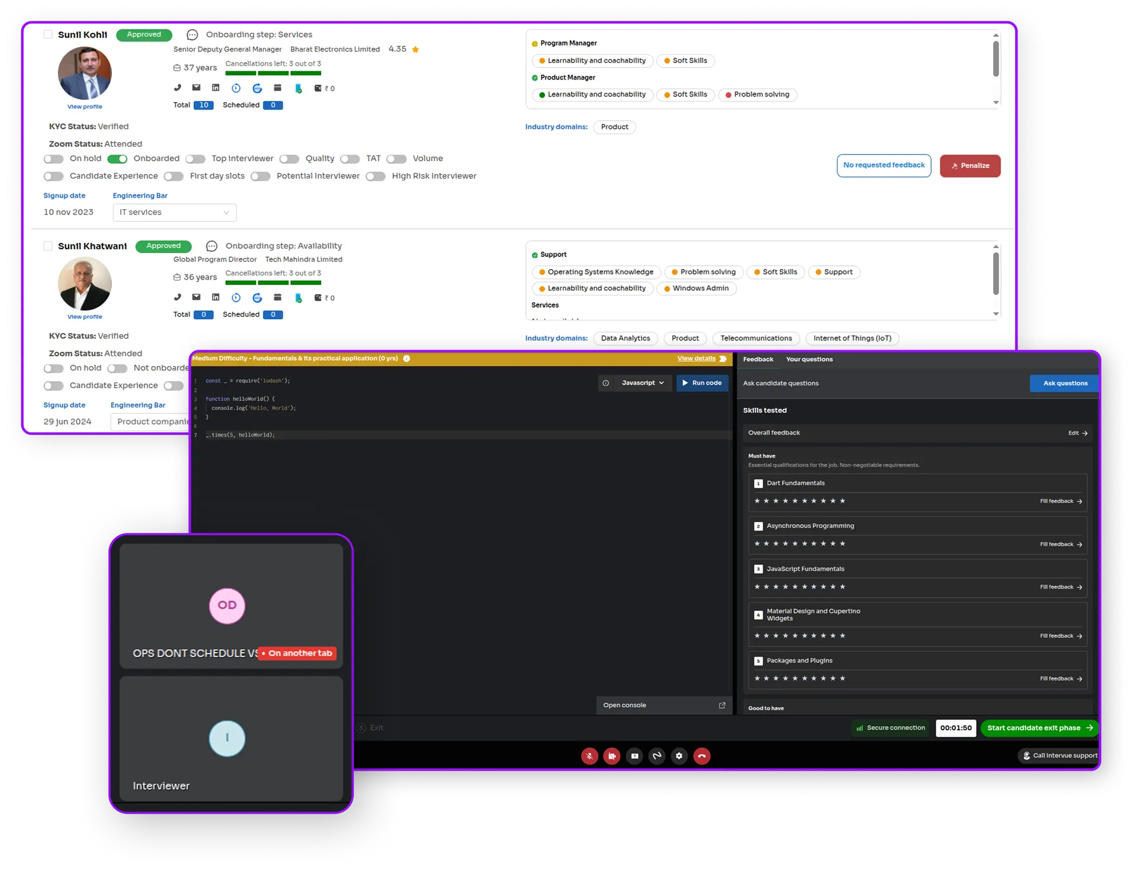Open Fill feedback for Material Design and Cupertino Widgets
1131x869 pixels.
pyautogui.click(x=1061, y=636)
